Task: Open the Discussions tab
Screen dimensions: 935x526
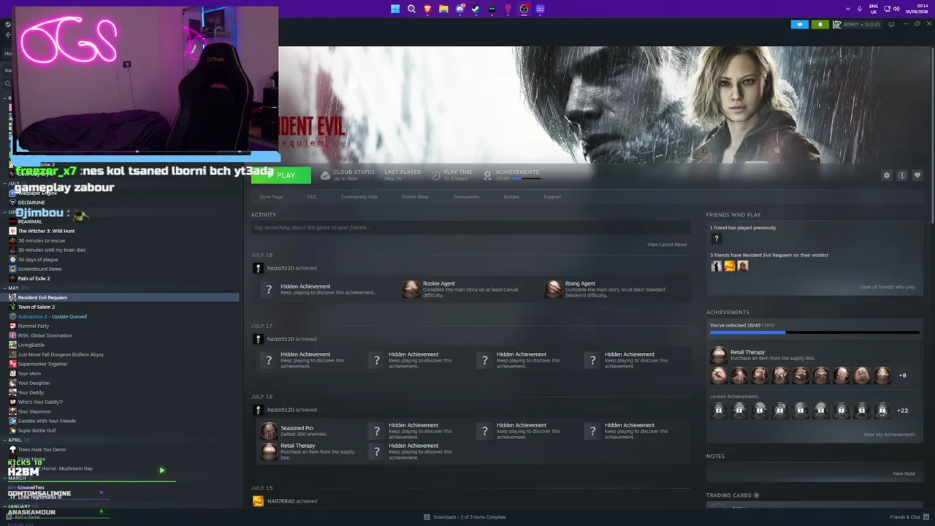Action: point(466,197)
